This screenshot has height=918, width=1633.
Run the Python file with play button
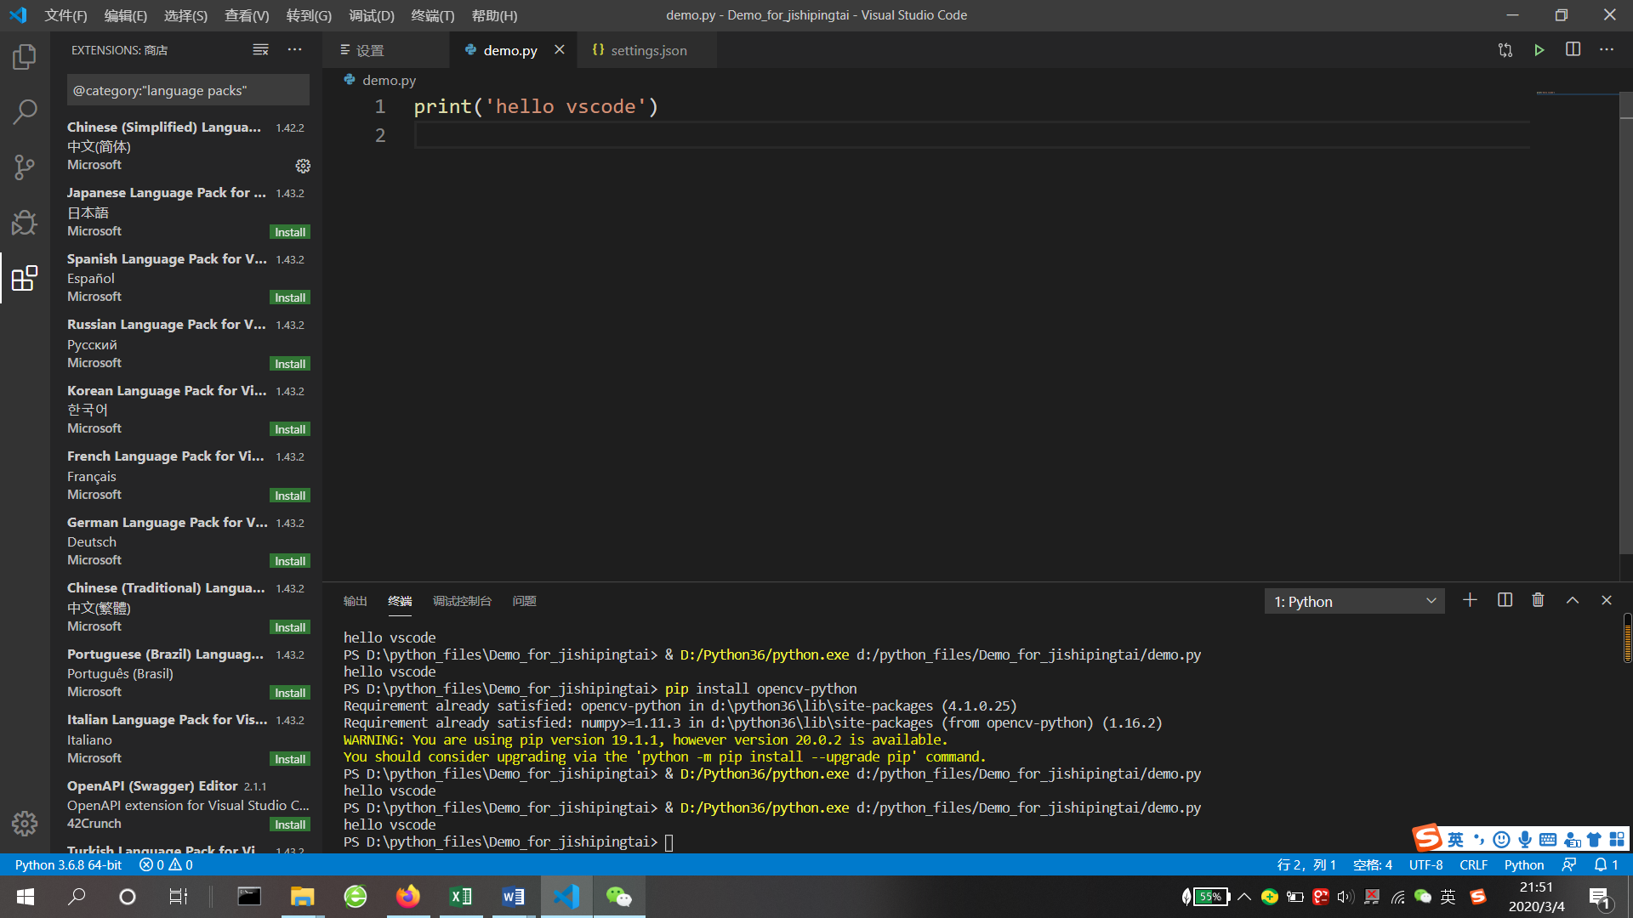(x=1539, y=50)
